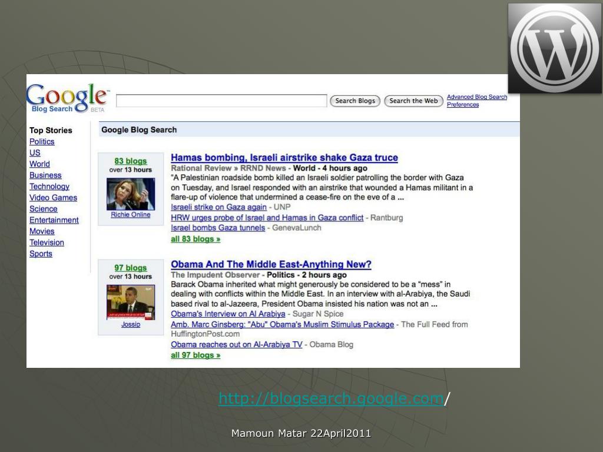603x452 pixels.
Task: Select Television category in sidebar
Action: pyautogui.click(x=47, y=242)
